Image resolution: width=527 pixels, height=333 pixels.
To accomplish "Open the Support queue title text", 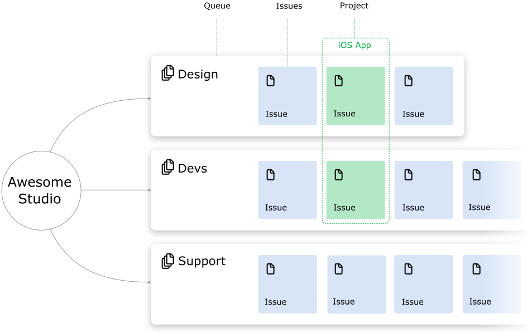I will click(202, 261).
